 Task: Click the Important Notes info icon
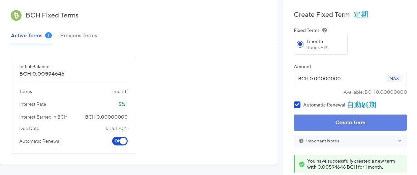301,141
